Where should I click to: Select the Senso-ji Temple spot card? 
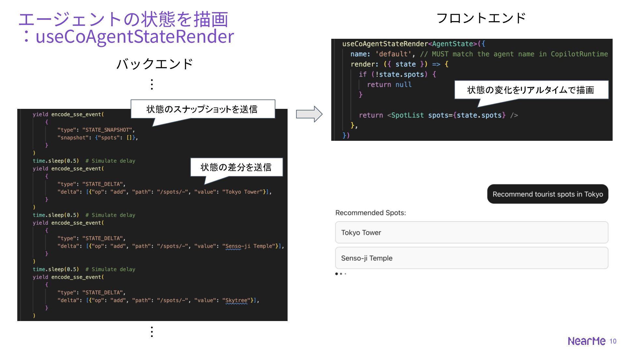tap(471, 258)
